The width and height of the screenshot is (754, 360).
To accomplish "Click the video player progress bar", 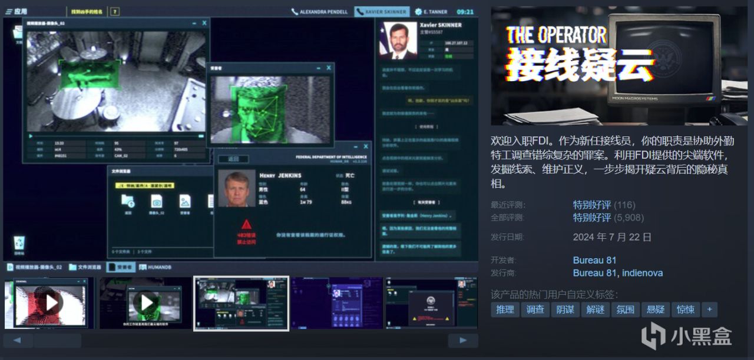I will pos(119,136).
